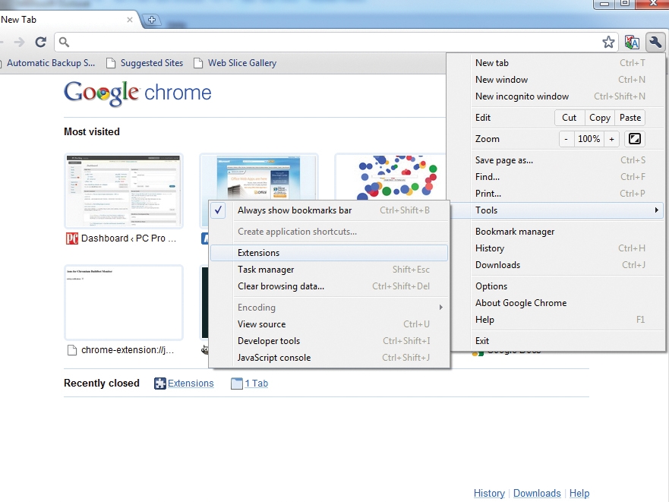Open History from wrench menu
The height and width of the screenshot is (502, 669).
click(567, 248)
